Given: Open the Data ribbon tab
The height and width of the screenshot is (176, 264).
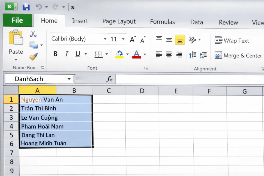Looking at the screenshot, I should coord(196,21).
